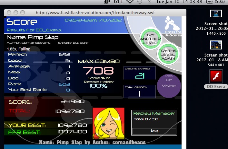This screenshot has width=228, height=149.
Task: Open the Bluetooth menu bar icon
Action: click(x=149, y=2)
